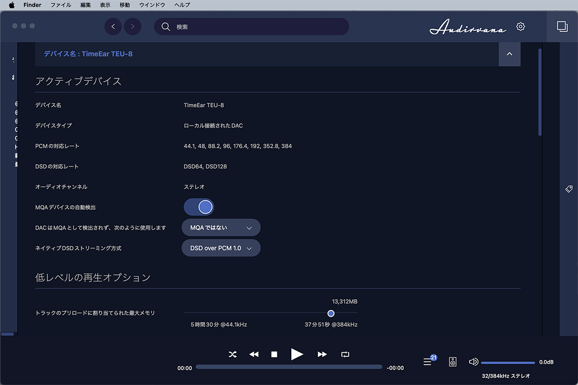Click the '-00:00' remaining time
578x385 pixels.
(395, 368)
